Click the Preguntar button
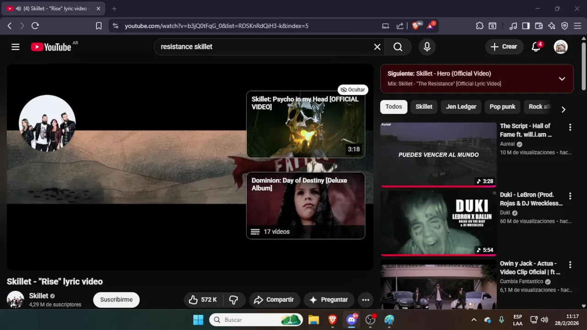The width and height of the screenshot is (587, 330). [x=329, y=300]
